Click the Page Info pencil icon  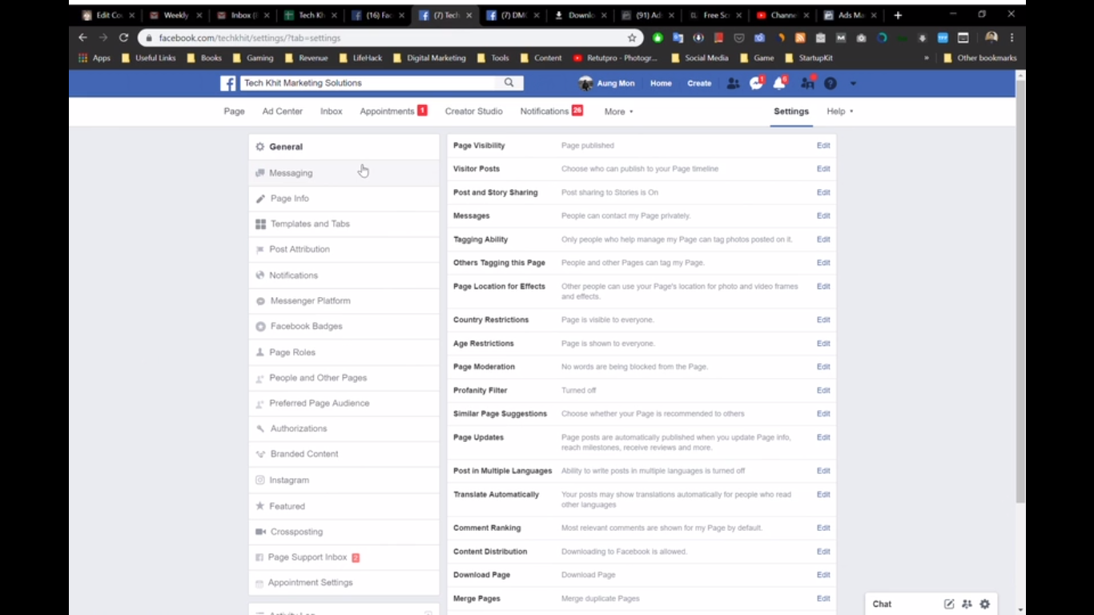[x=260, y=199]
